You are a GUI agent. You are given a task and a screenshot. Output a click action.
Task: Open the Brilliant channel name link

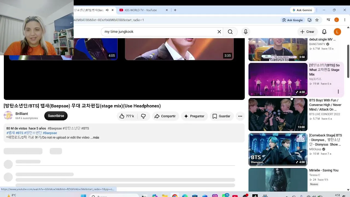click(22, 114)
